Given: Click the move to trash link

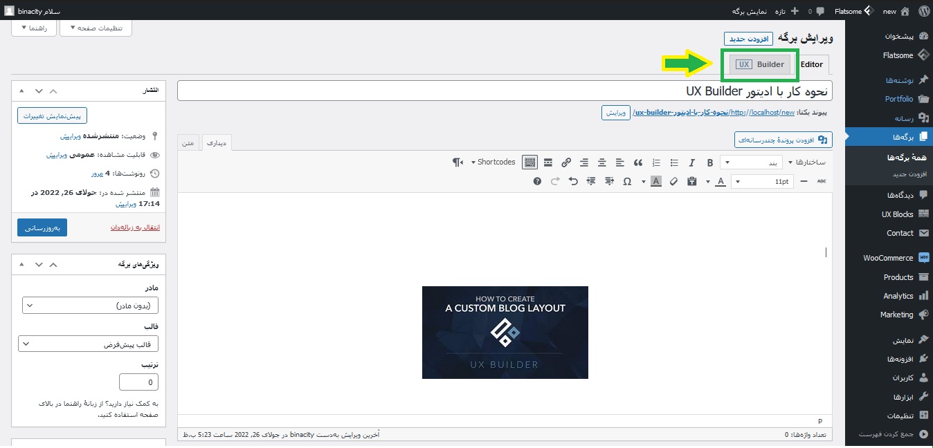Looking at the screenshot, I should coord(135,227).
